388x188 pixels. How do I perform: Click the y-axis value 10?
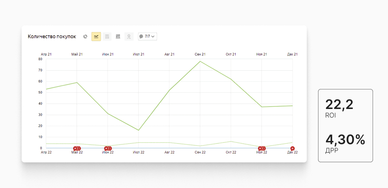point(40,137)
